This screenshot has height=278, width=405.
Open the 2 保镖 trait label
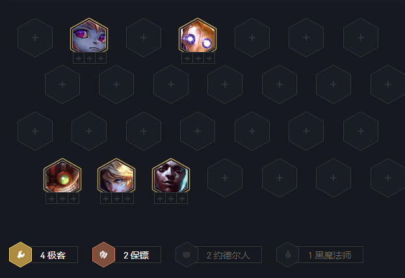point(136,255)
